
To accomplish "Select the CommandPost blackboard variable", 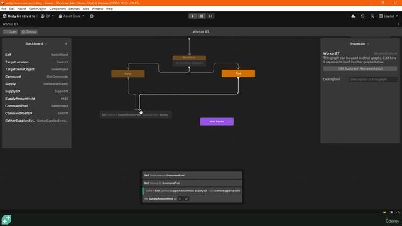I will 36,106.
